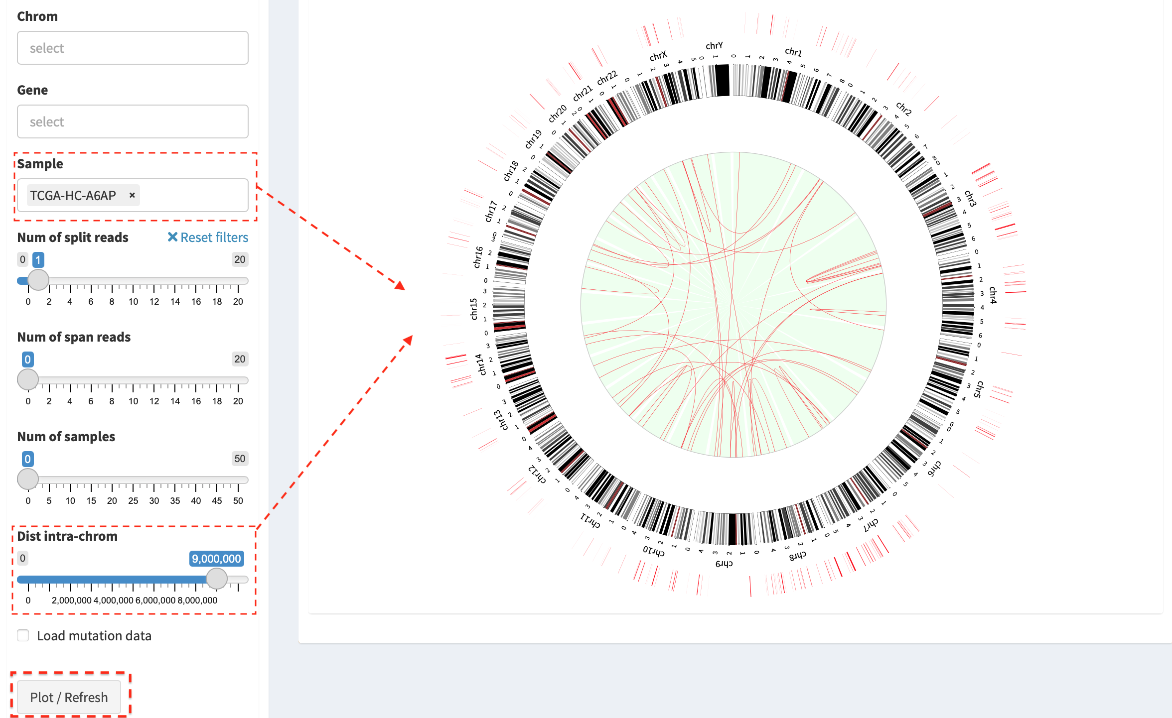Click the Reset filters X icon
Viewport: 1172px width, 718px height.
[172, 237]
